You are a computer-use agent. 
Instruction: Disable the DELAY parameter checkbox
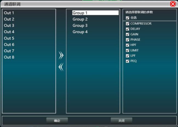(127, 29)
